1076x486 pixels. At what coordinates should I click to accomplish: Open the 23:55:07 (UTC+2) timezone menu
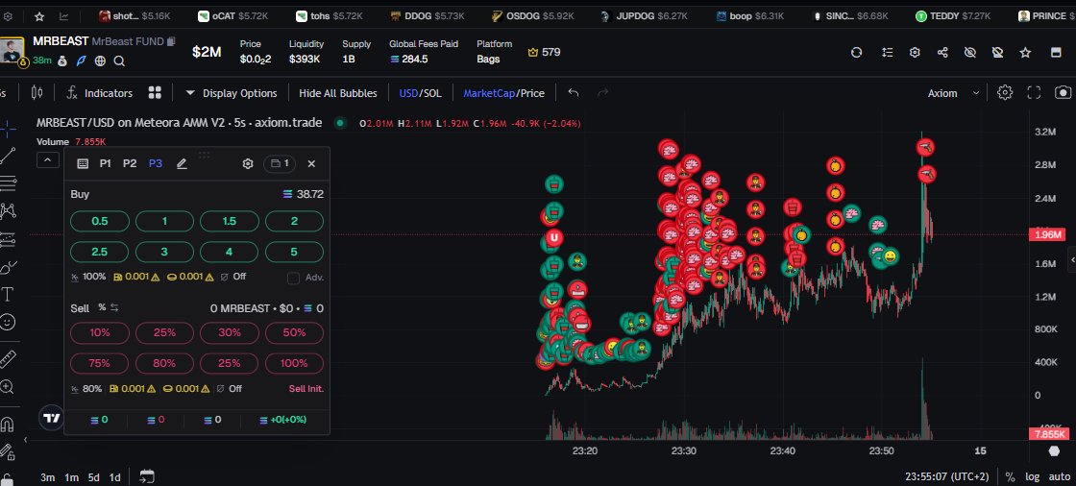click(x=947, y=477)
